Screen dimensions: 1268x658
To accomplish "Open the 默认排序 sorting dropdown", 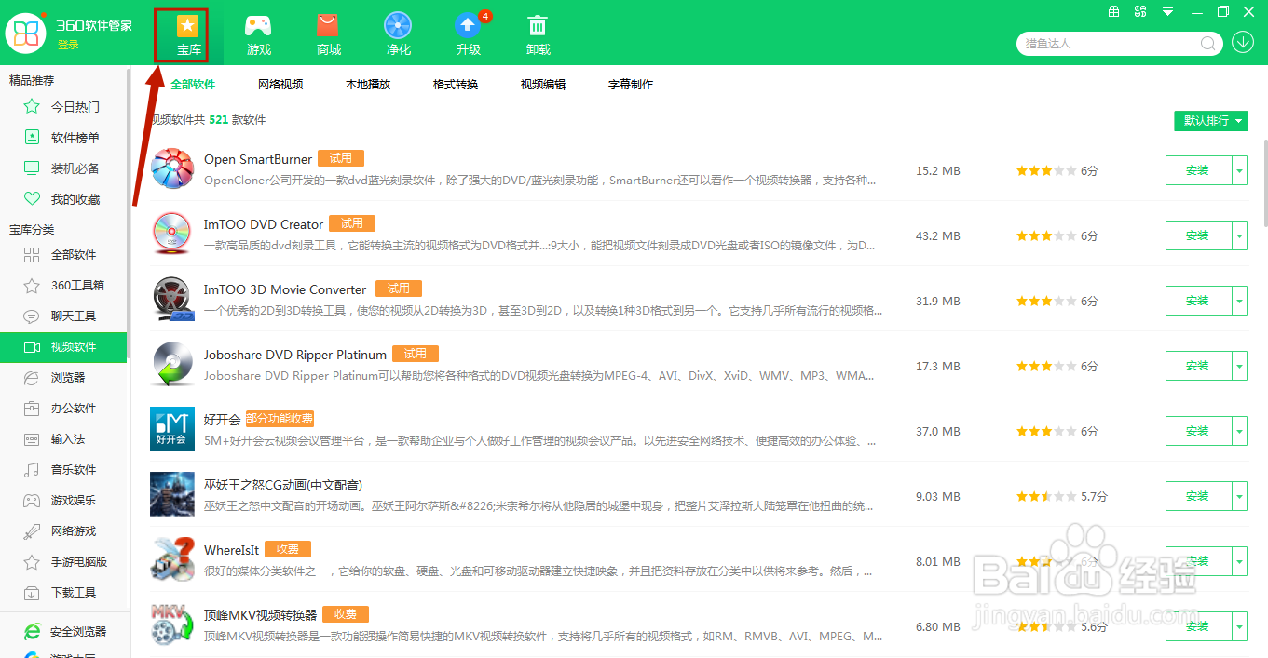I will [1210, 121].
